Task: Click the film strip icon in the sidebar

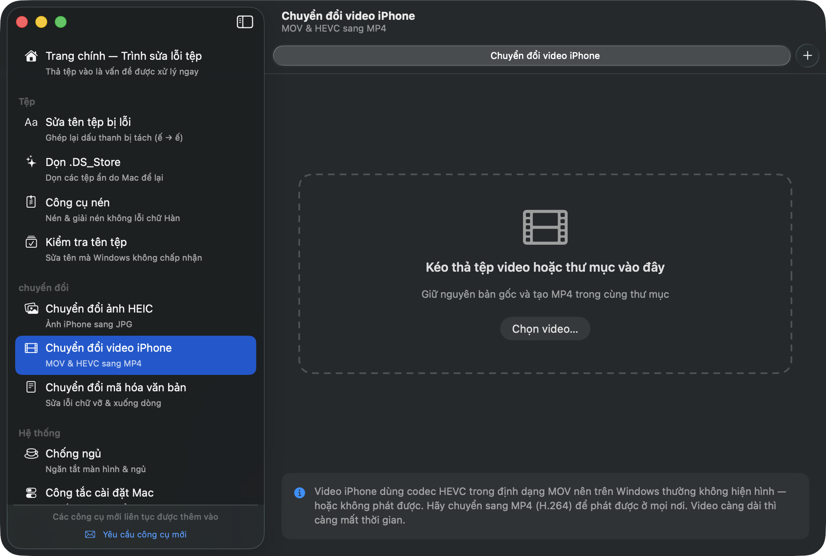Action: click(x=31, y=348)
